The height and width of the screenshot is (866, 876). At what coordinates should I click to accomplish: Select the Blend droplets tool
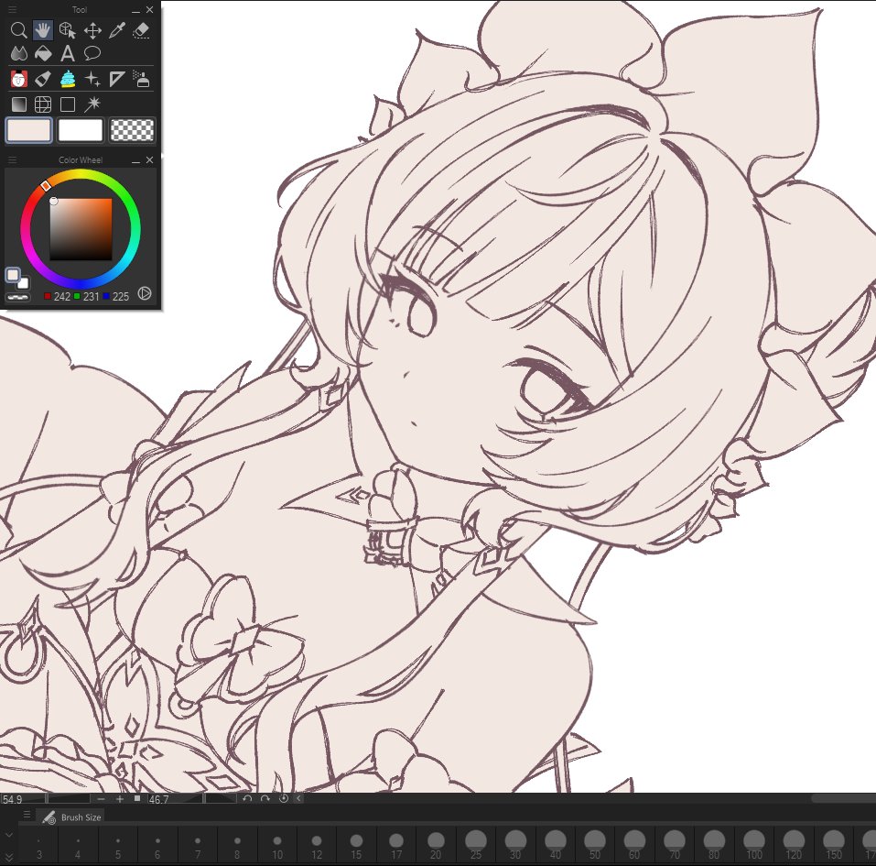pyautogui.click(x=18, y=54)
